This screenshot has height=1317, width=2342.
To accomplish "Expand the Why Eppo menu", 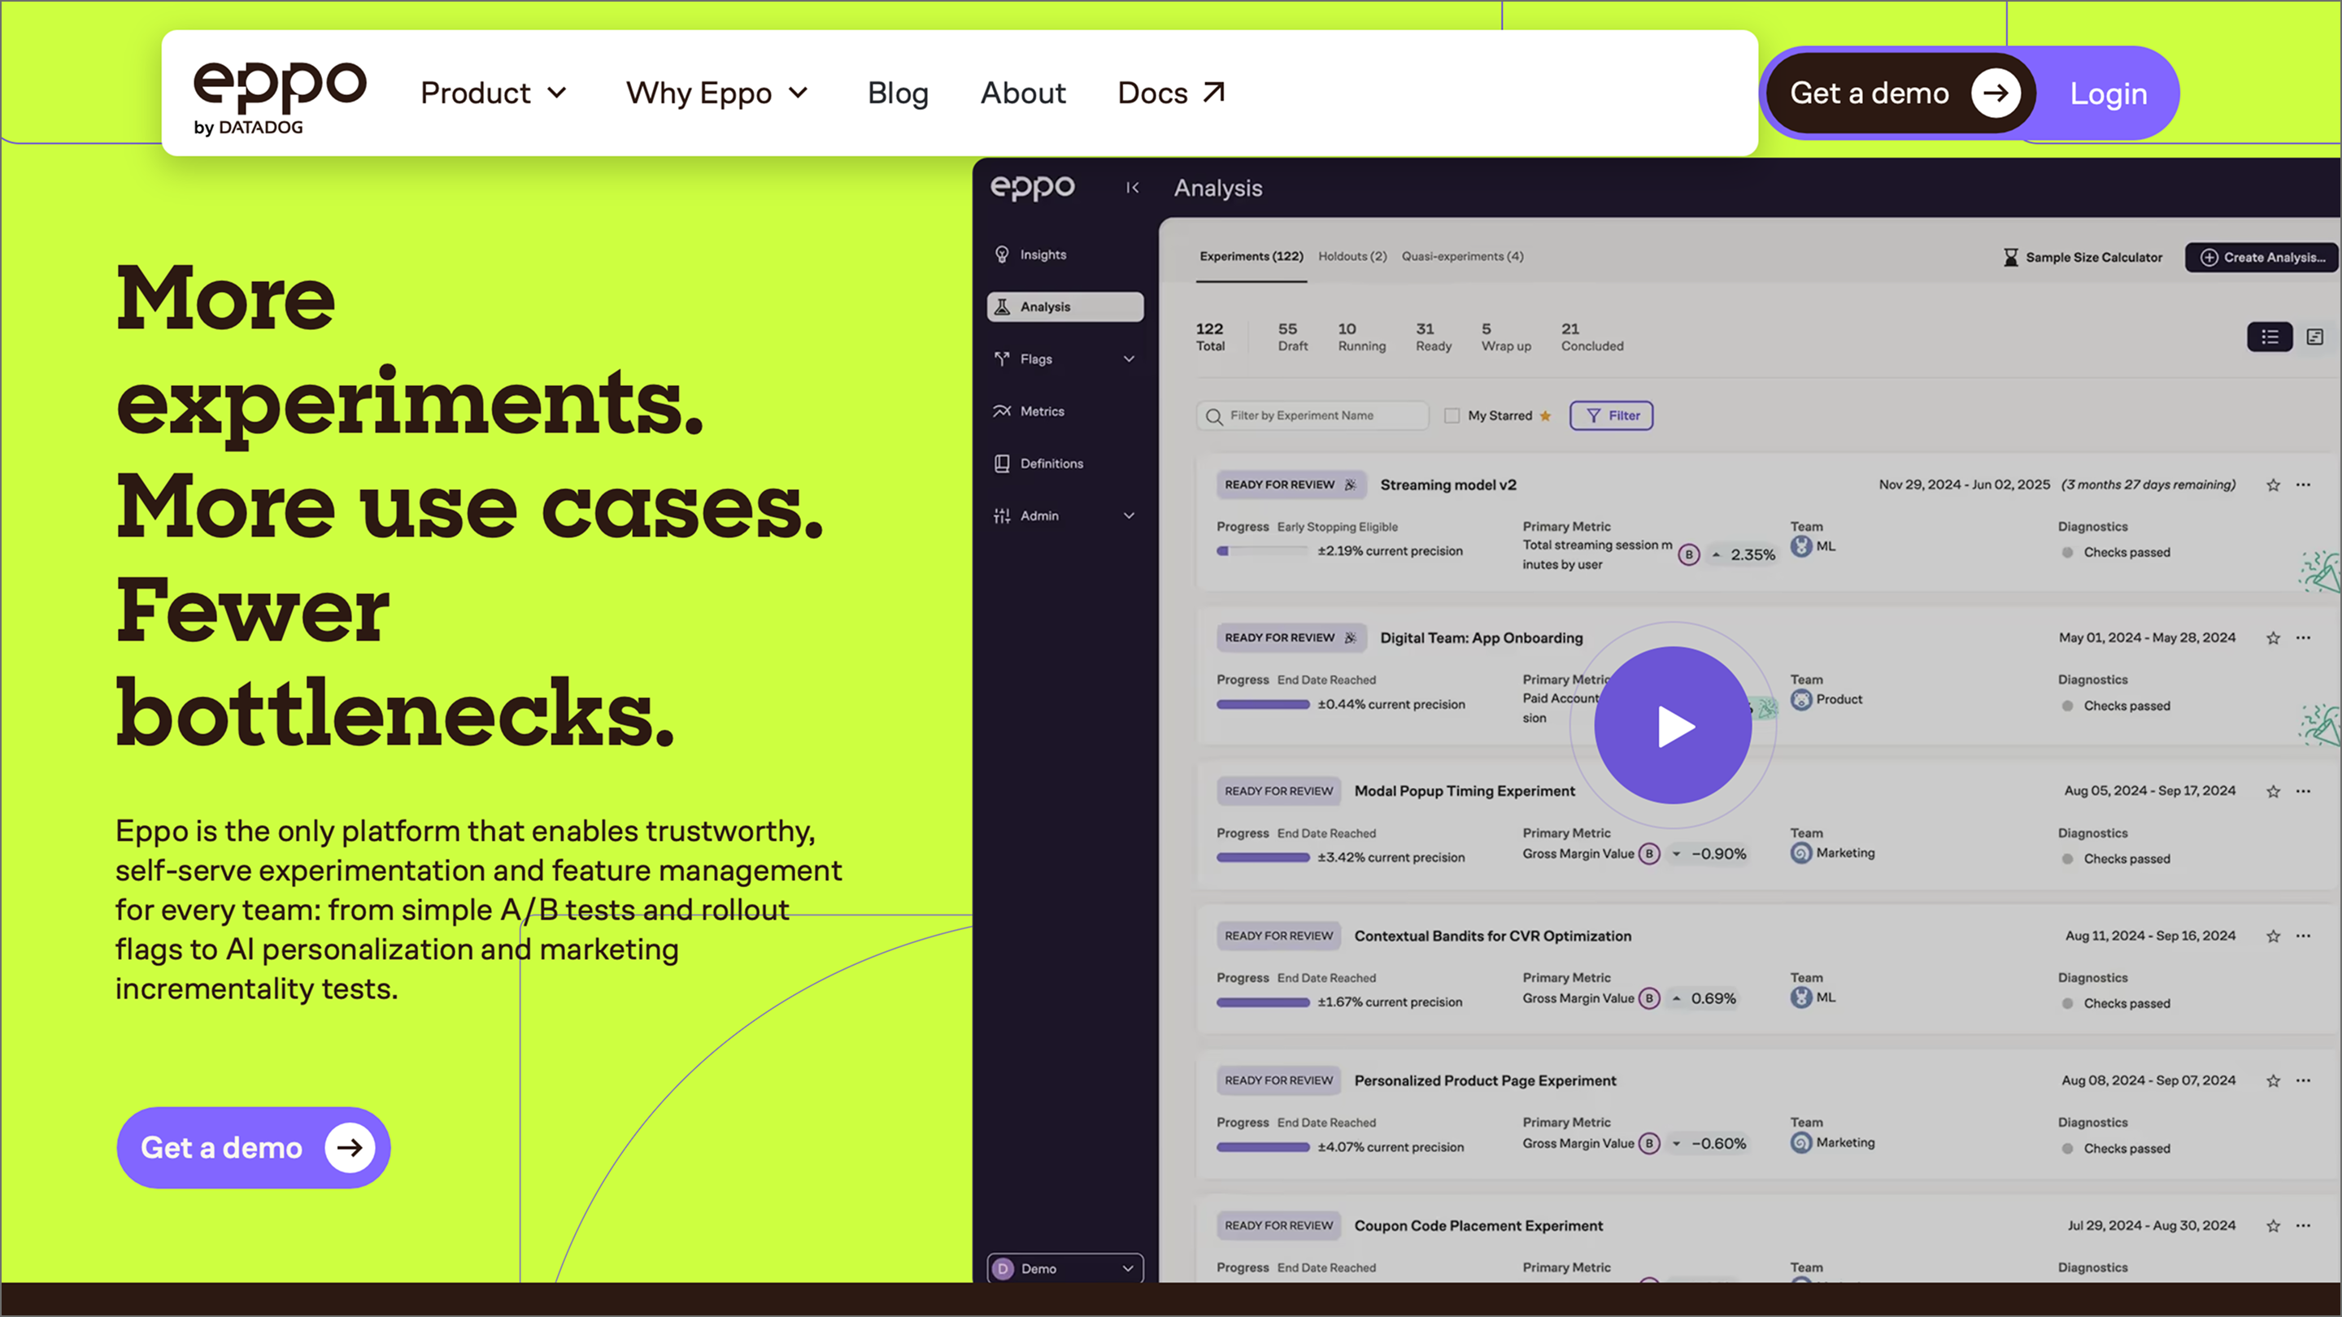I will (717, 93).
